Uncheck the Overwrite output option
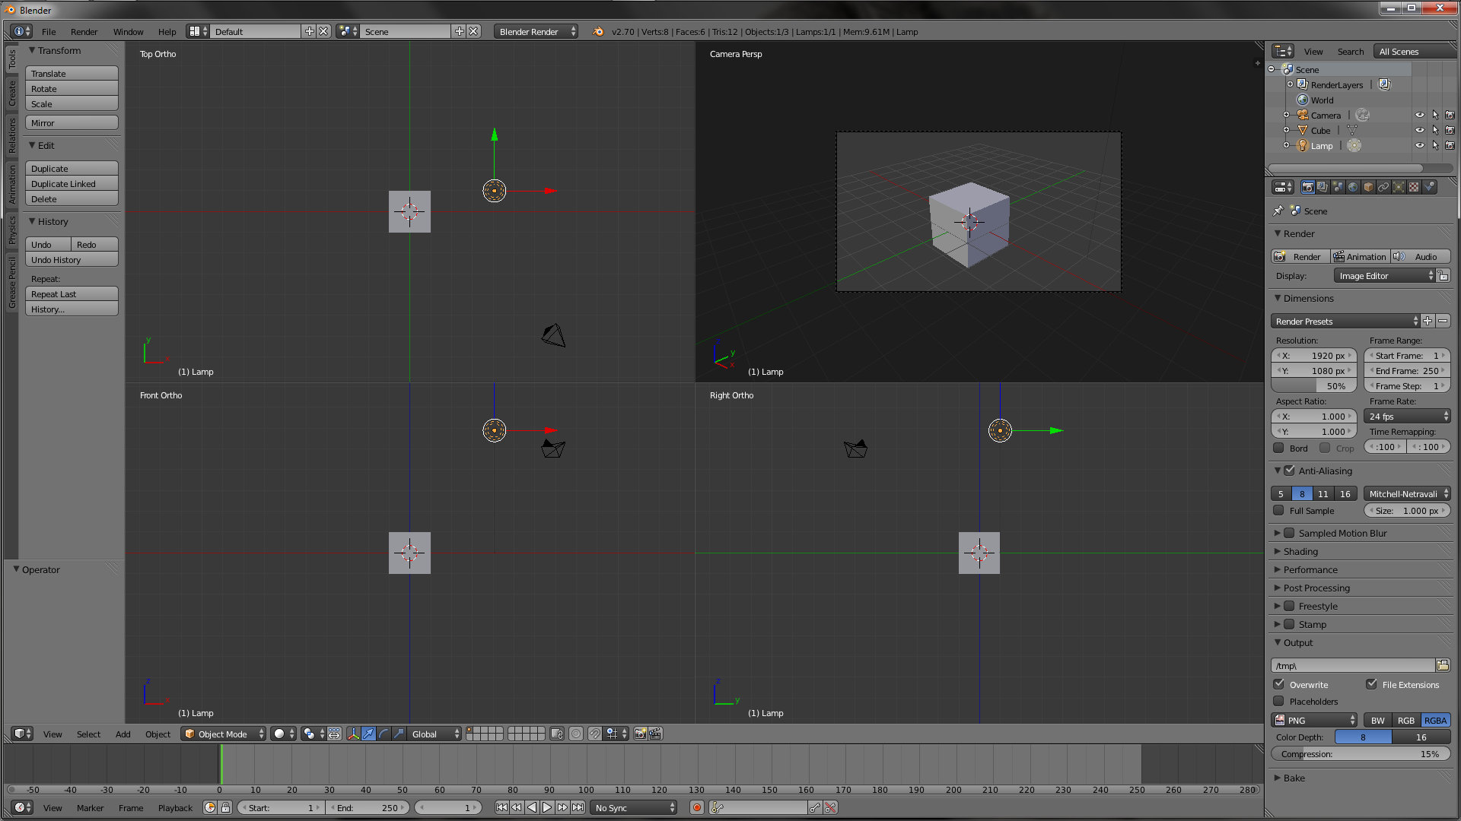The height and width of the screenshot is (821, 1461). point(1279,684)
